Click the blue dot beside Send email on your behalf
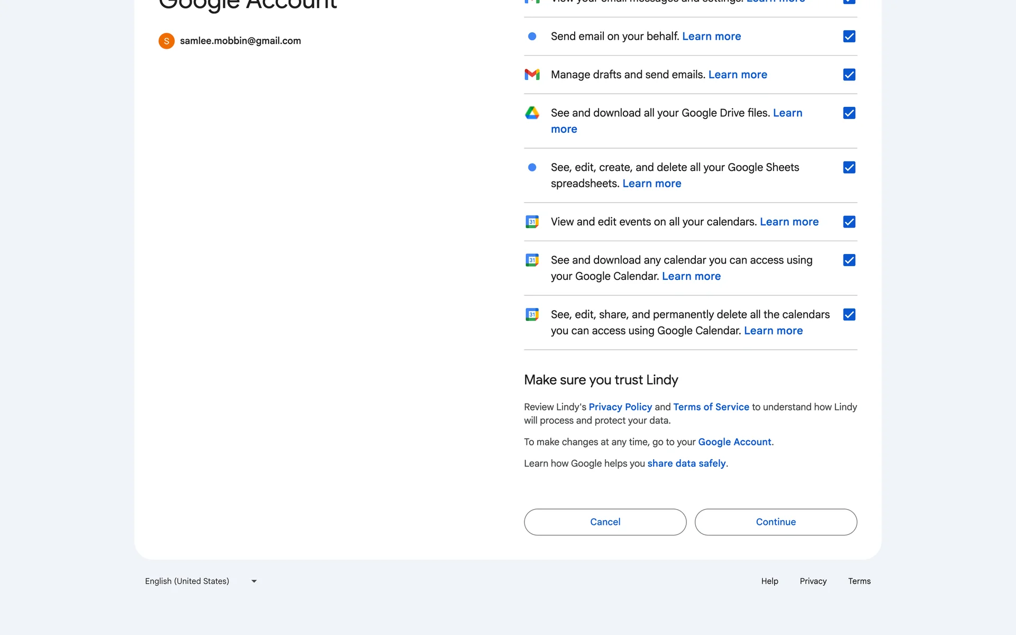The image size is (1016, 635). (532, 37)
